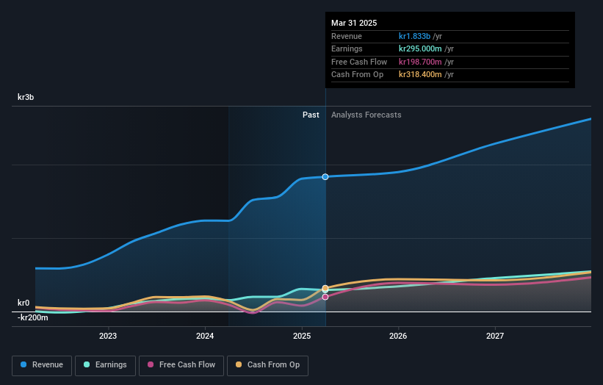Screen dimensions: 603x385
Task: Click the Past section label
Action: (x=311, y=115)
